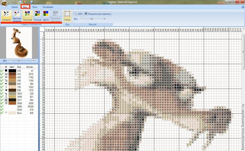Click the plus button on ribbon zoom slider
The width and height of the screenshot is (245, 151).
(x=104, y=19)
